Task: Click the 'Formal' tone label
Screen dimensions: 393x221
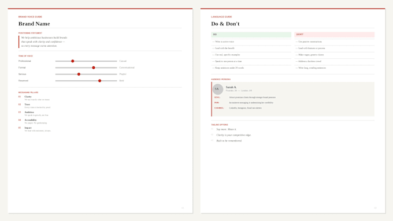Action: point(22,68)
